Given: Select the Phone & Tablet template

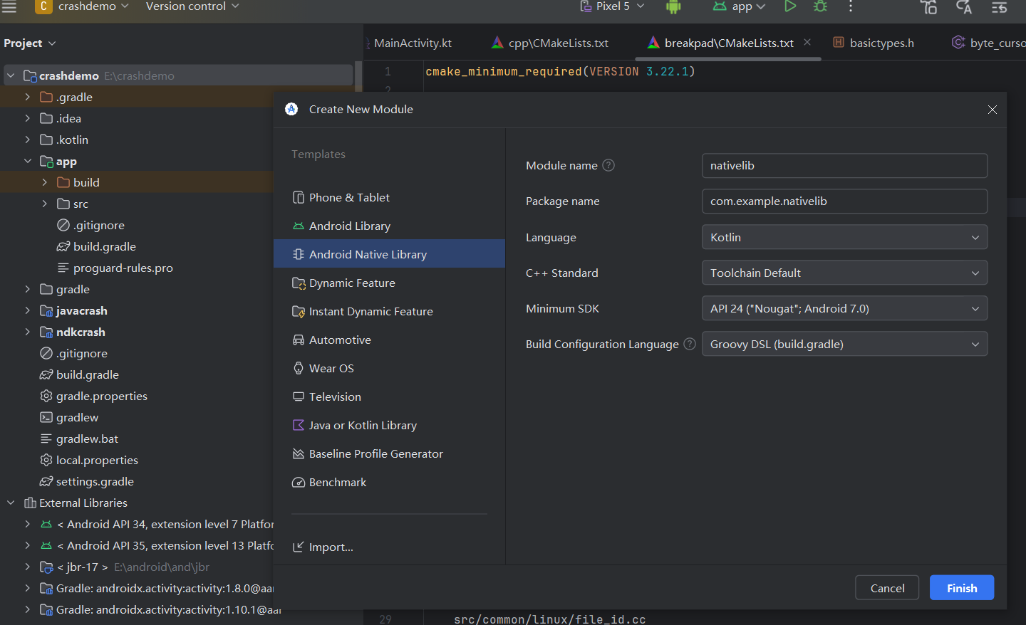Looking at the screenshot, I should pyautogui.click(x=389, y=197).
